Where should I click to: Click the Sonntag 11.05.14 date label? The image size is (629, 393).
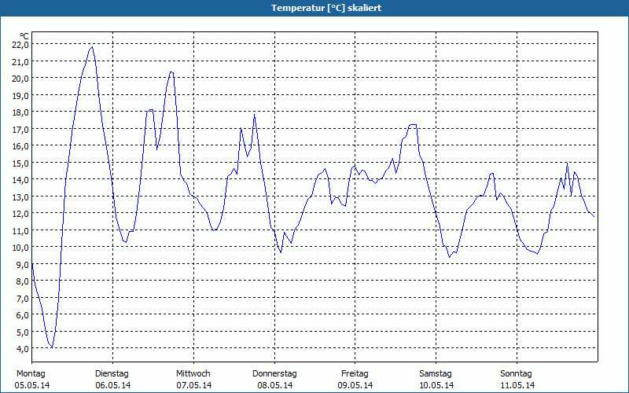[517, 380]
